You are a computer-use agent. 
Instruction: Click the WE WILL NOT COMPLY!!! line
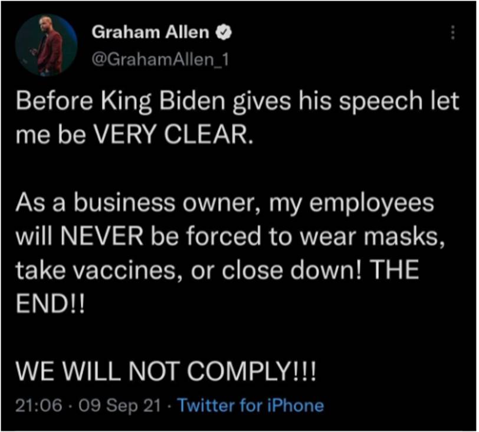(x=164, y=373)
